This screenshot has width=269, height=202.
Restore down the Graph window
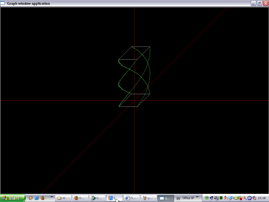click(x=260, y=3)
